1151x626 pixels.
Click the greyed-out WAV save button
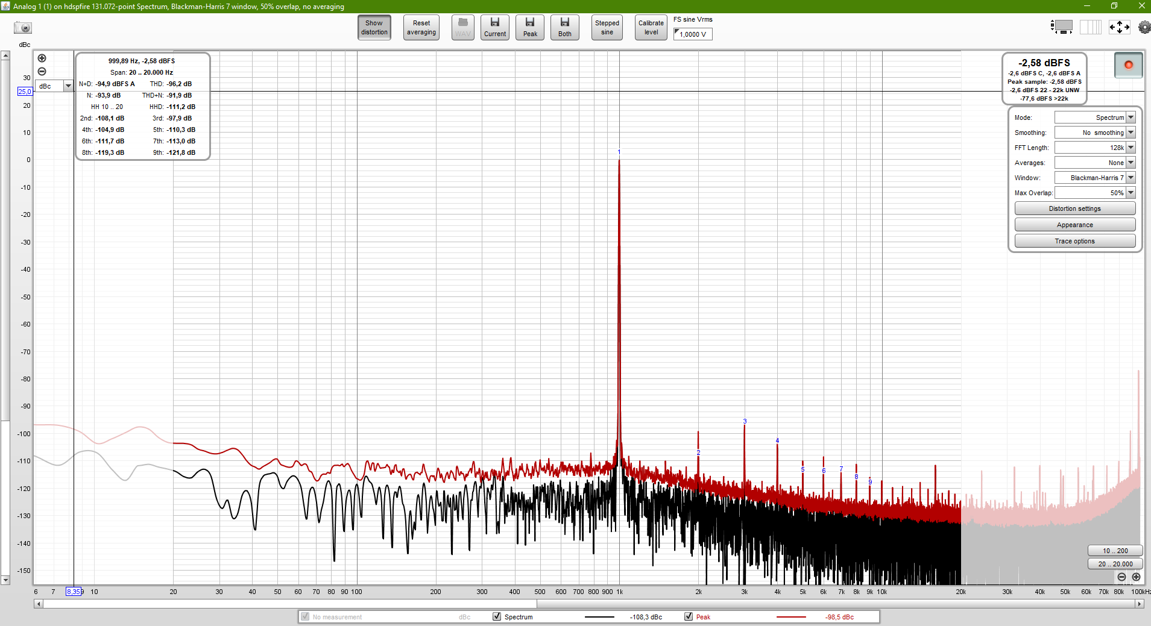463,28
